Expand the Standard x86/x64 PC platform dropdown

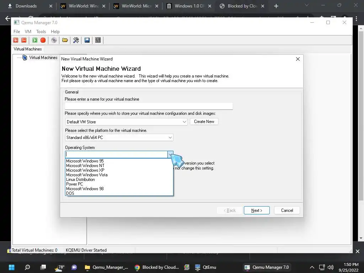click(x=170, y=138)
